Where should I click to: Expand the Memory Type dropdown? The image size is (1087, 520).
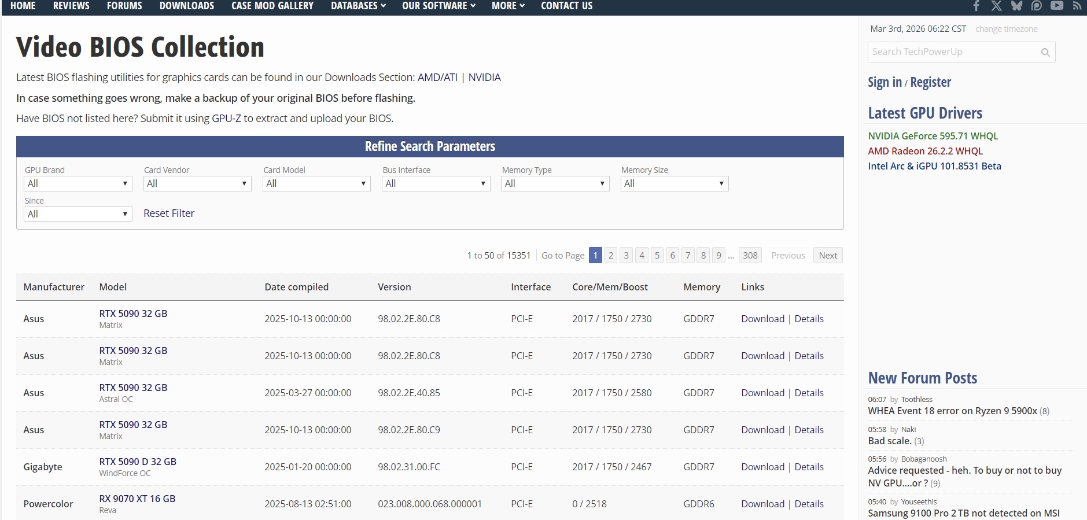pos(555,184)
